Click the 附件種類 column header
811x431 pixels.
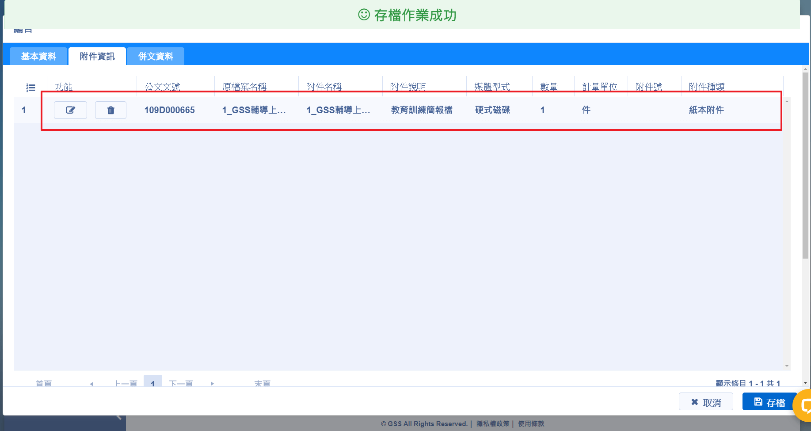click(706, 87)
